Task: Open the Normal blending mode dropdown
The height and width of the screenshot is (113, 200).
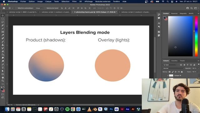Action: tap(173, 68)
